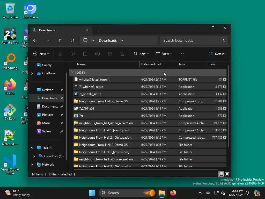Screen dimensions: 265x199
Task: Open the View dropdown menu
Action: (x=164, y=54)
